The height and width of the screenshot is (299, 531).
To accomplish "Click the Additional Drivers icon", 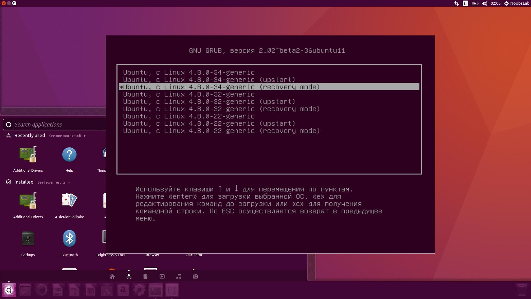I will (x=28, y=153).
